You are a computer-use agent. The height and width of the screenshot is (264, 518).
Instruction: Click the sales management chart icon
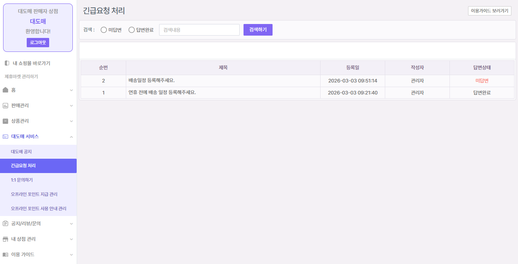tap(5, 106)
